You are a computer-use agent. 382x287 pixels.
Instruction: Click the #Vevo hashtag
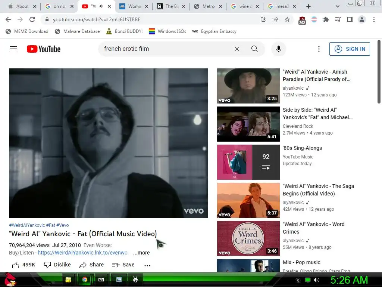pyautogui.click(x=62, y=225)
